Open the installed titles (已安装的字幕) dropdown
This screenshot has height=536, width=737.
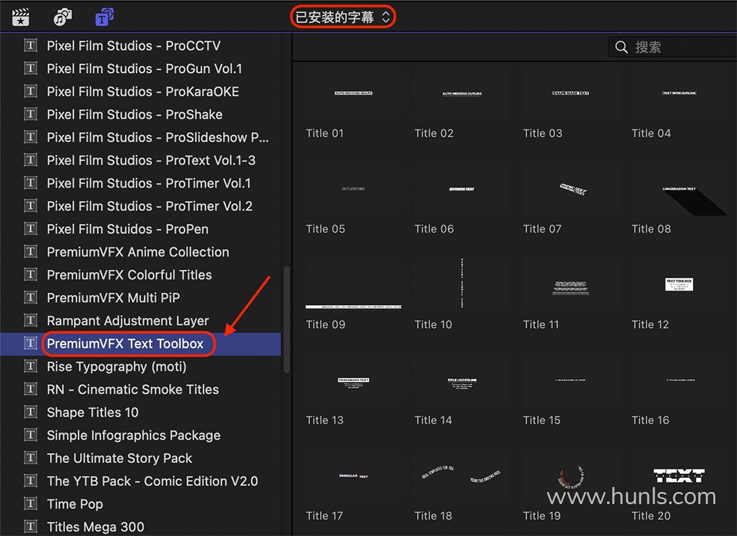coord(343,17)
